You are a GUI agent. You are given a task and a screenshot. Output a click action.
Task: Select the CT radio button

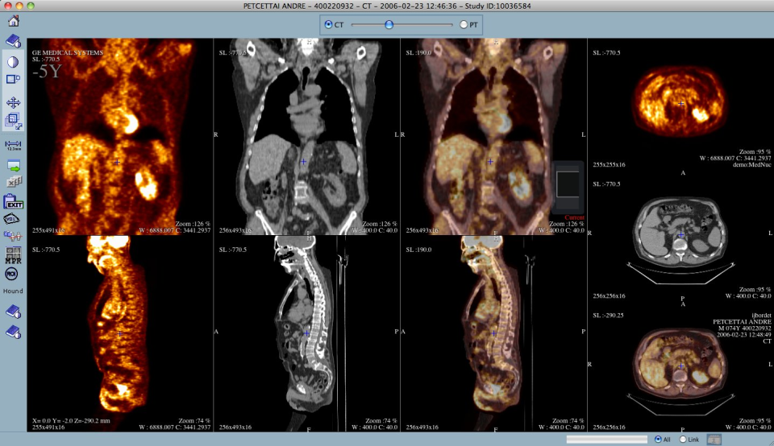click(329, 25)
